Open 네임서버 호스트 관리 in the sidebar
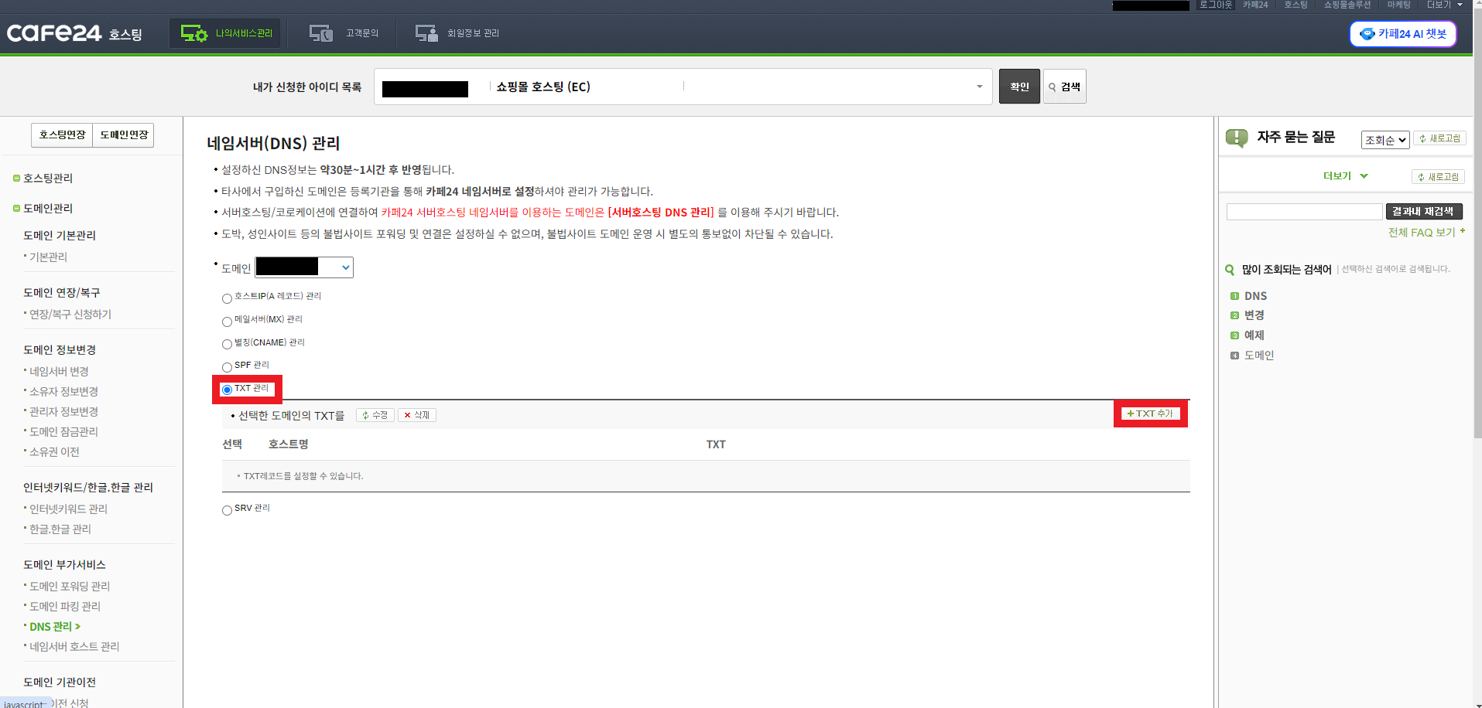Viewport: 1482px width, 708px height. pos(74,647)
